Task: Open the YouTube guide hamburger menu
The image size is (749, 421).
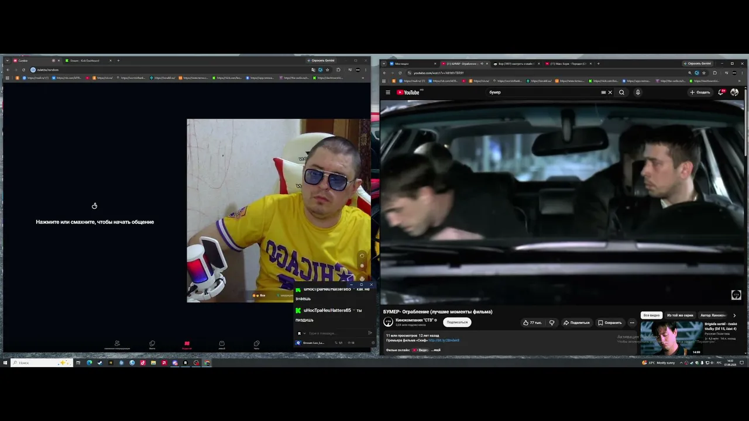Action: [388, 92]
